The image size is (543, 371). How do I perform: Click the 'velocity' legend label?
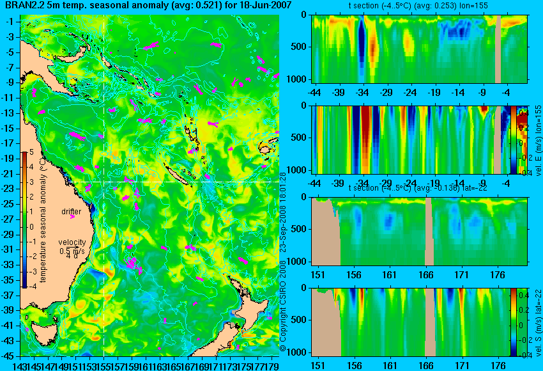[72, 242]
